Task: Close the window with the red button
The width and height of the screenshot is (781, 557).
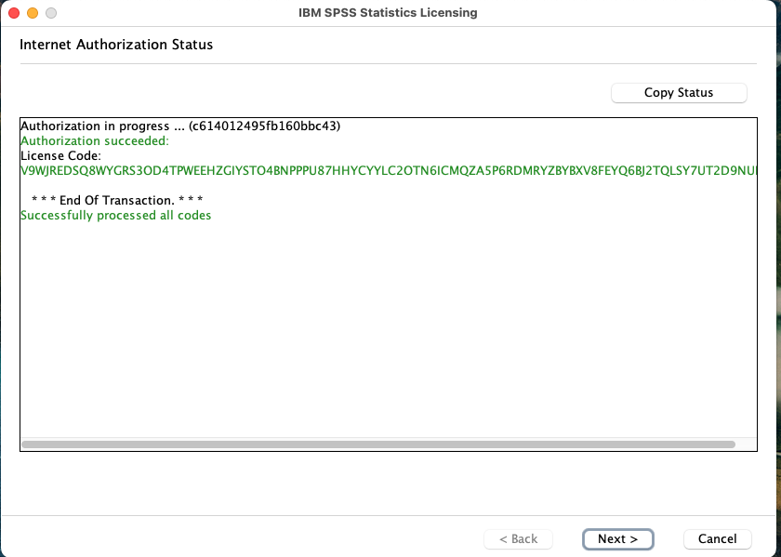Action: coord(14,13)
